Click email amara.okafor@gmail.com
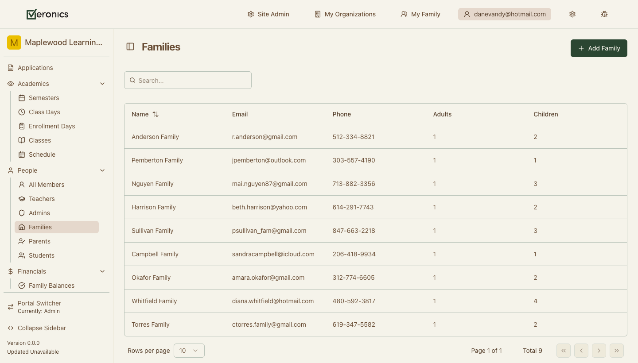This screenshot has width=638, height=363. [268, 278]
